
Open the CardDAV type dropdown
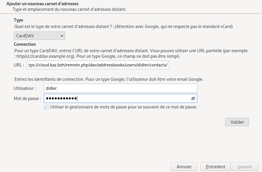(x=39, y=36)
